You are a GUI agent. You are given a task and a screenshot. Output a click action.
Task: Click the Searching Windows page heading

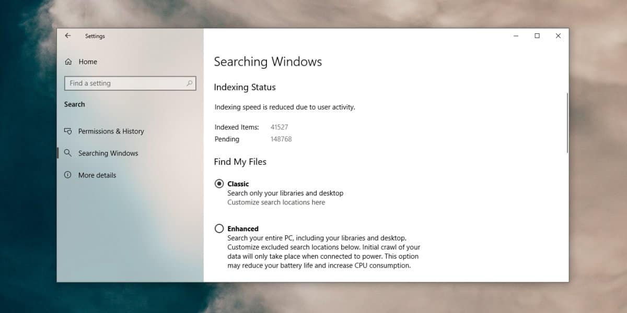coord(268,62)
